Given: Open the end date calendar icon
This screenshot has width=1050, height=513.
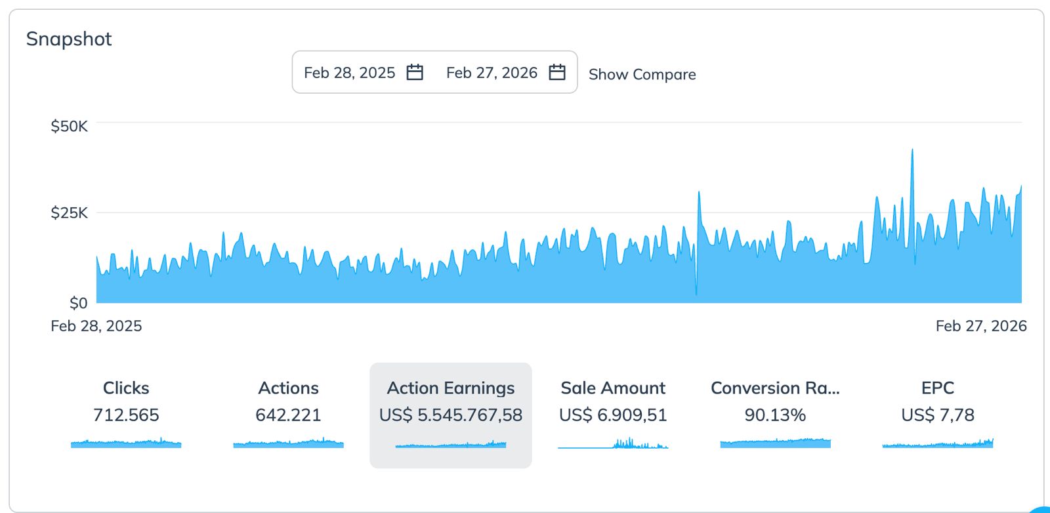Looking at the screenshot, I should pyautogui.click(x=557, y=72).
